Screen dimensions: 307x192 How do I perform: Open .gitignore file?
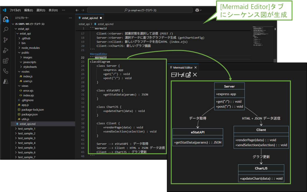coord(42,100)
